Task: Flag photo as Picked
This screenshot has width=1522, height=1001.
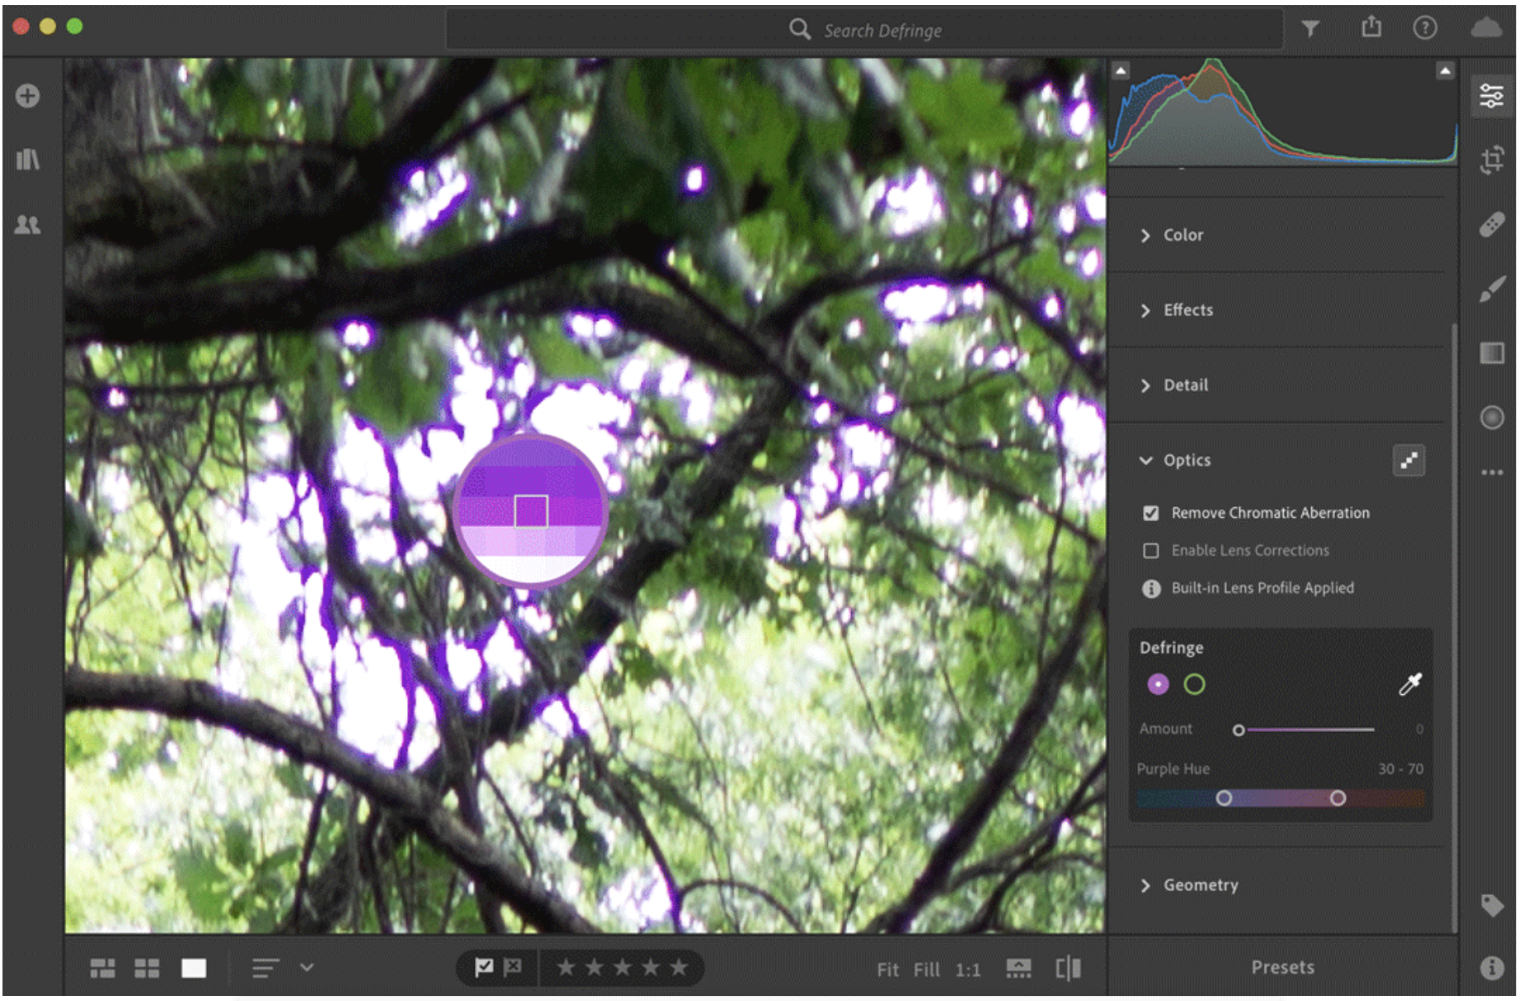Action: [x=484, y=967]
